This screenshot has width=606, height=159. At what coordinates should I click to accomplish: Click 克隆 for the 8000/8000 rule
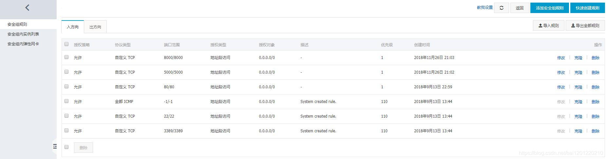pos(578,58)
